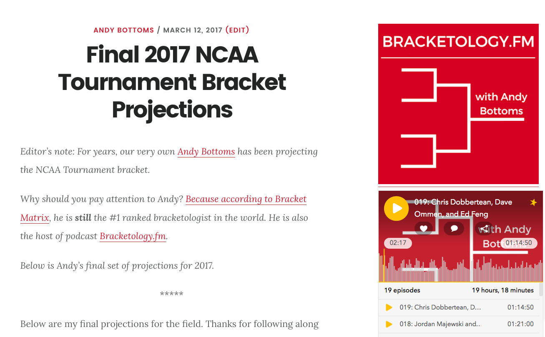Screen dimensions: 545x337
Task: Open comments with the speech bubble icon
Action: (x=454, y=228)
